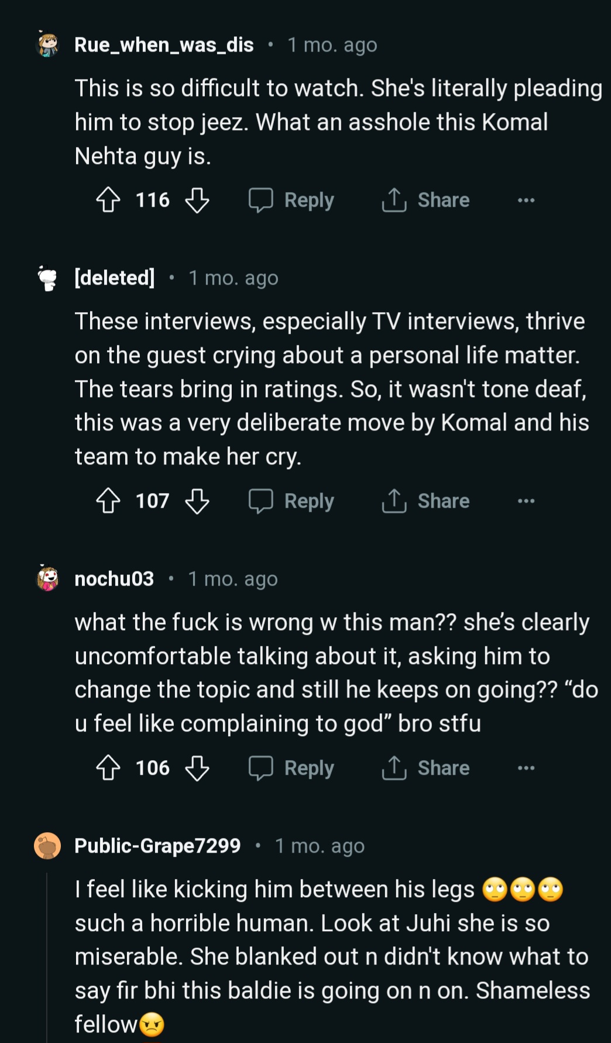The width and height of the screenshot is (611, 1043).
Task: Share the comment with 107 votes
Action: click(425, 501)
